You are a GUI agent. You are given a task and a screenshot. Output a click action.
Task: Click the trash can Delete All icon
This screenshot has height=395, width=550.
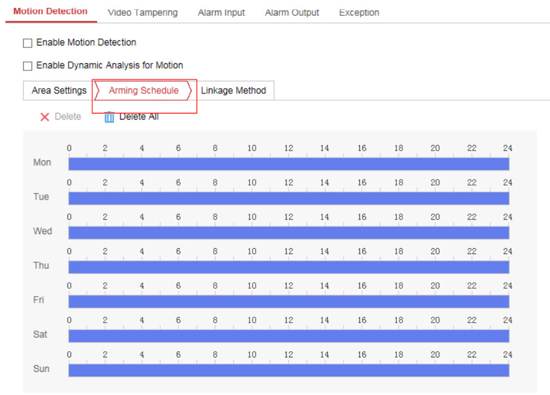pyautogui.click(x=109, y=117)
